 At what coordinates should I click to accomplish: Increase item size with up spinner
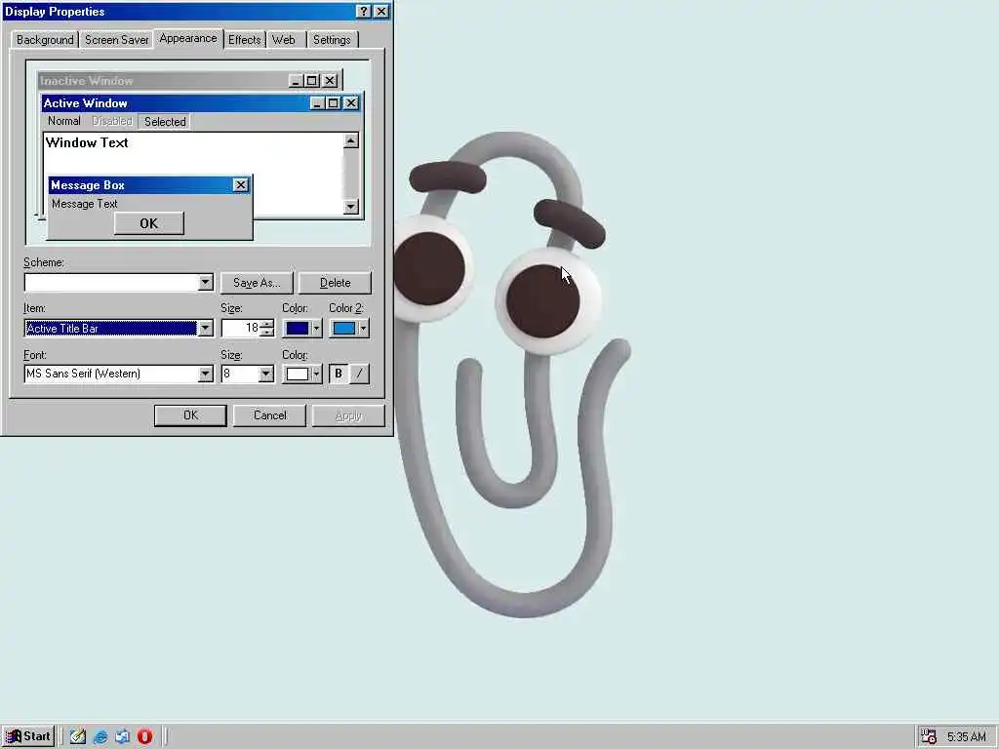tap(267, 324)
